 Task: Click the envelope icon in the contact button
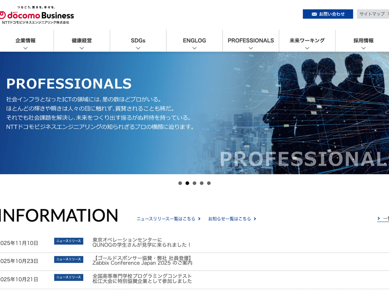[314, 14]
